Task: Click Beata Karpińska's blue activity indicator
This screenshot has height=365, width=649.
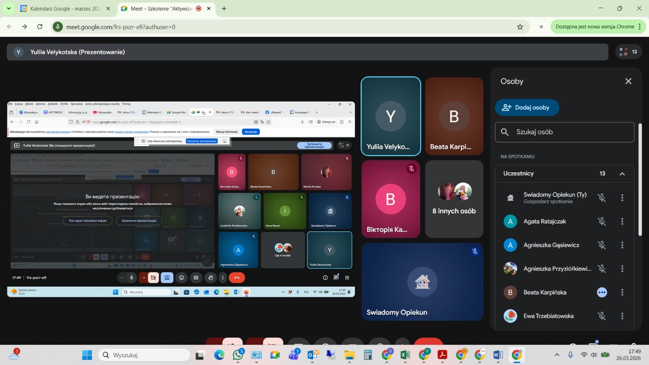Action: coord(602,292)
